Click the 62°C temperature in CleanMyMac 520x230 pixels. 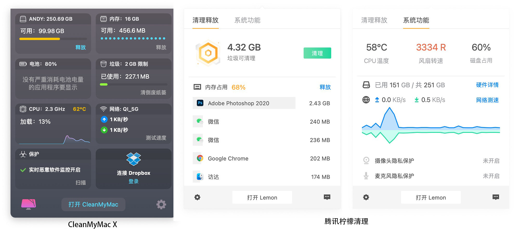point(79,109)
